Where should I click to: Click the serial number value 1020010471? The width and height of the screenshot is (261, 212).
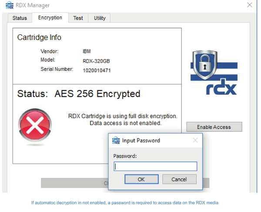pos(97,70)
